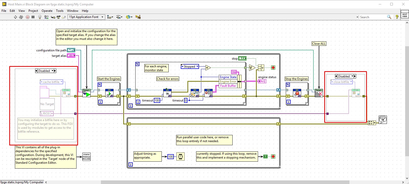Click the Clean Up Diagram broom icon

coord(138,17)
